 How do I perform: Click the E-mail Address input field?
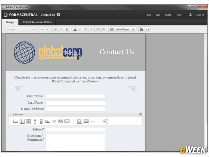click(75, 109)
